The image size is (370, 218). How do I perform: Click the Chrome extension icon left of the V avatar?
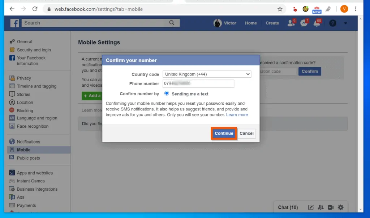328,9
